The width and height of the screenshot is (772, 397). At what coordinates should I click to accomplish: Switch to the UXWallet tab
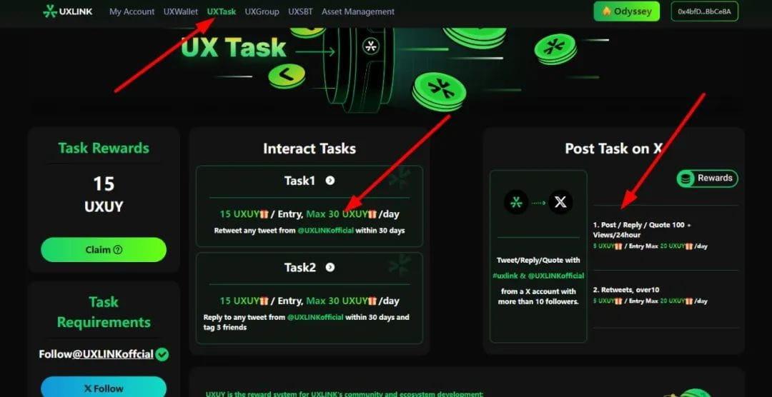pos(181,11)
